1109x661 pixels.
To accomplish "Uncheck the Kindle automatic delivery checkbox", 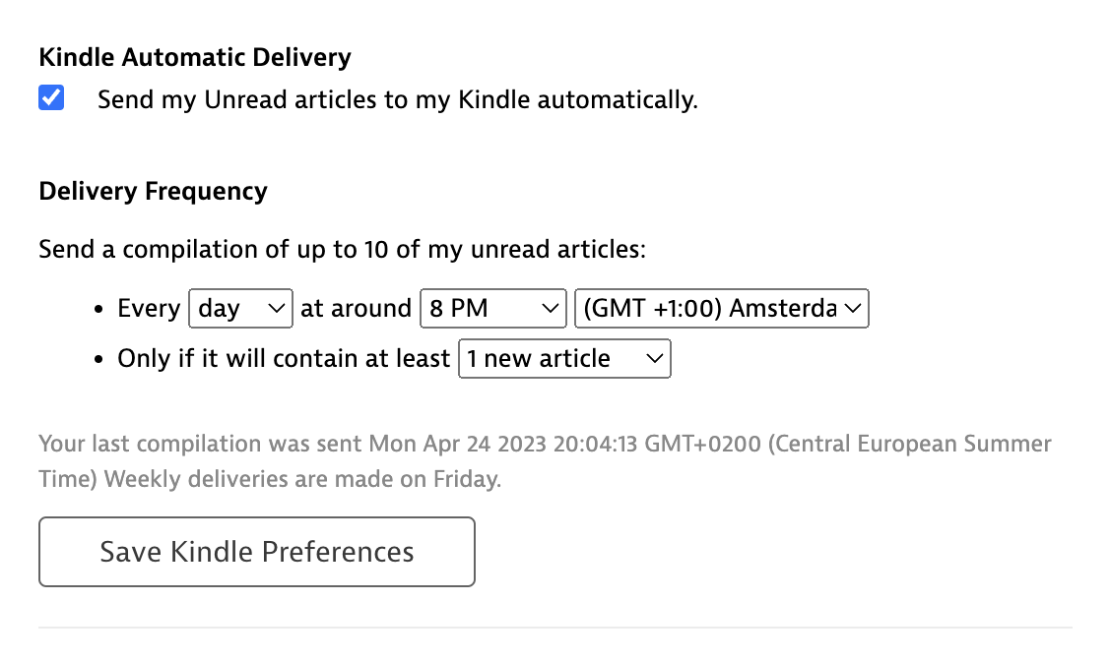I will coord(50,97).
